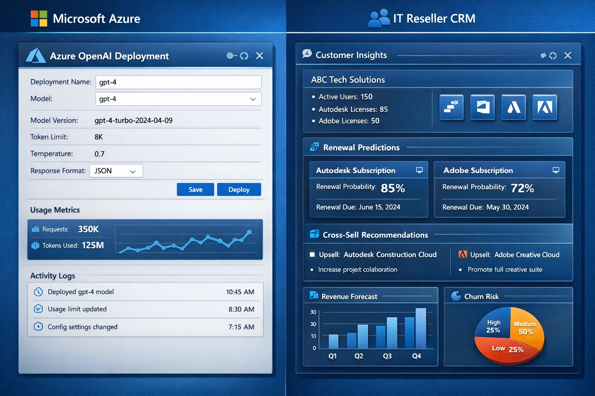Close the Customer Insights panel
This screenshot has height=396, width=595.
[568, 56]
